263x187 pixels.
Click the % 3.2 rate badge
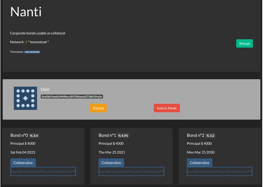[210, 136]
